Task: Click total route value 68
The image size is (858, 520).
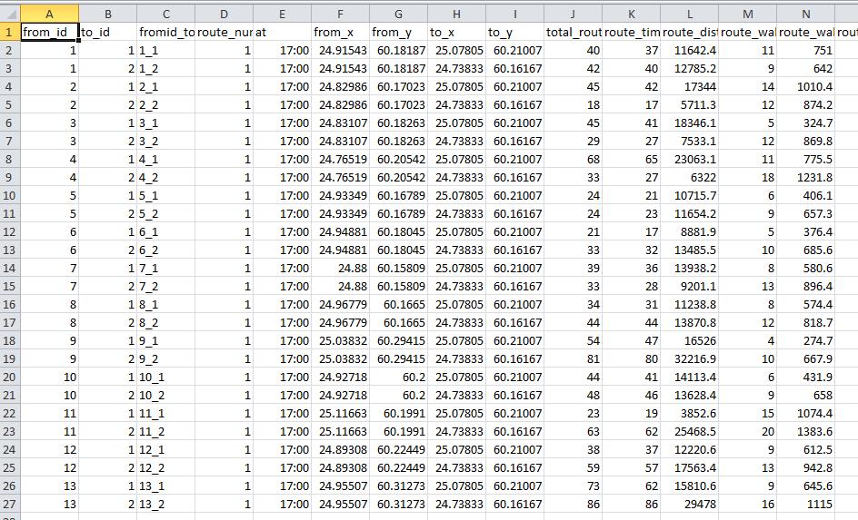Action: point(573,160)
